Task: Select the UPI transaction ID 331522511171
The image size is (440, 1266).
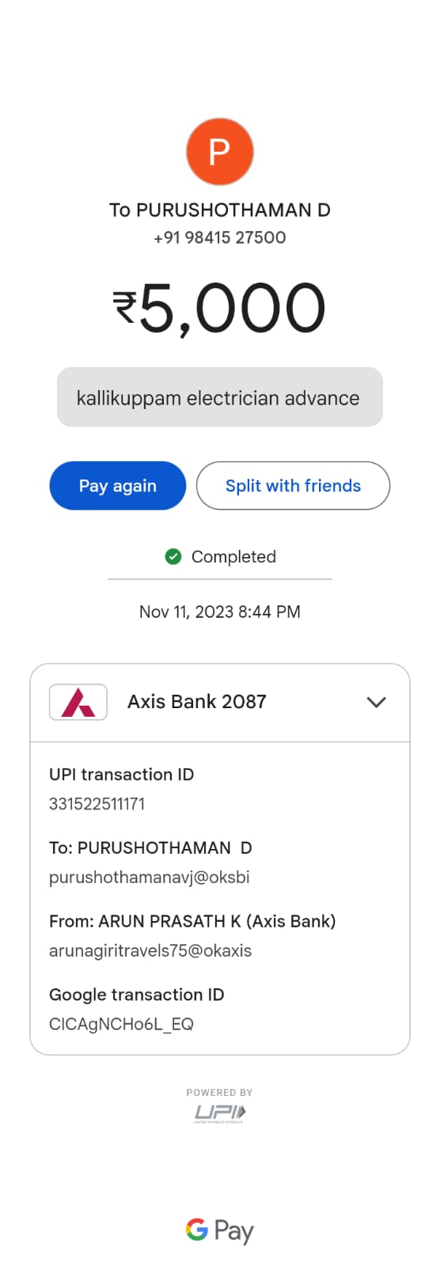Action: pos(97,804)
